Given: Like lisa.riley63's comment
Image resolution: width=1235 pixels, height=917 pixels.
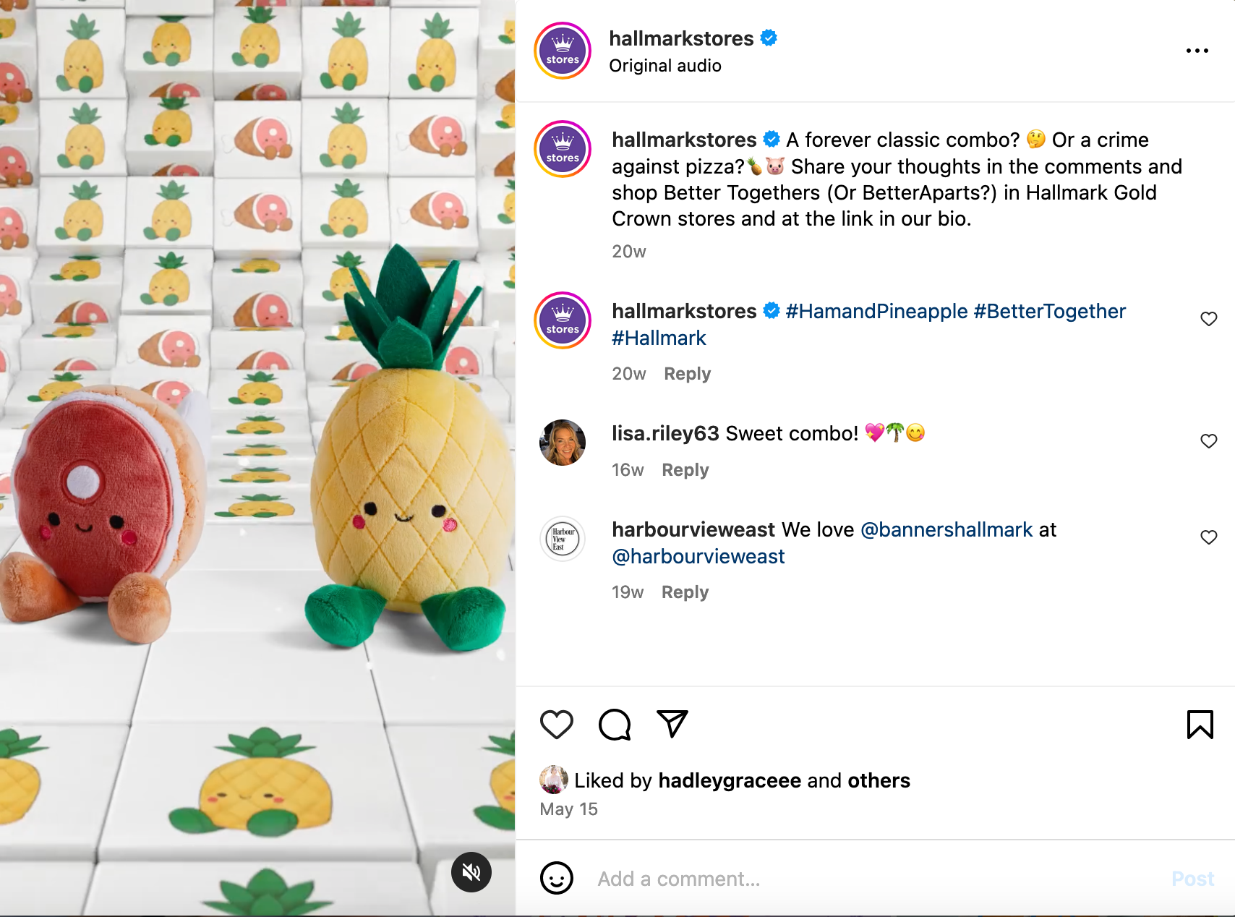Looking at the screenshot, I should (x=1208, y=441).
